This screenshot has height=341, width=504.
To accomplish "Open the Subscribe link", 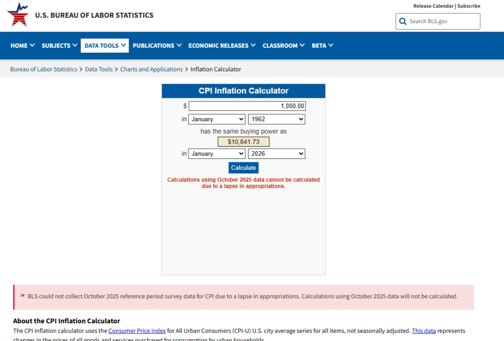I will pos(469,6).
